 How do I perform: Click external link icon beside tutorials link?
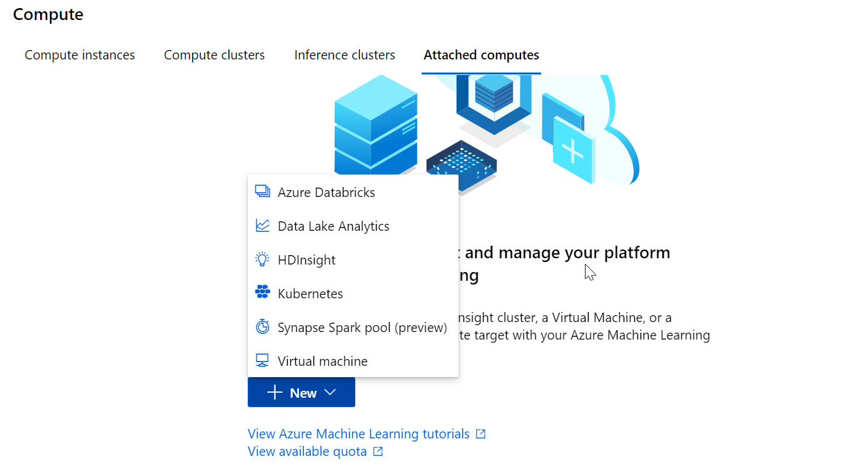coord(480,433)
